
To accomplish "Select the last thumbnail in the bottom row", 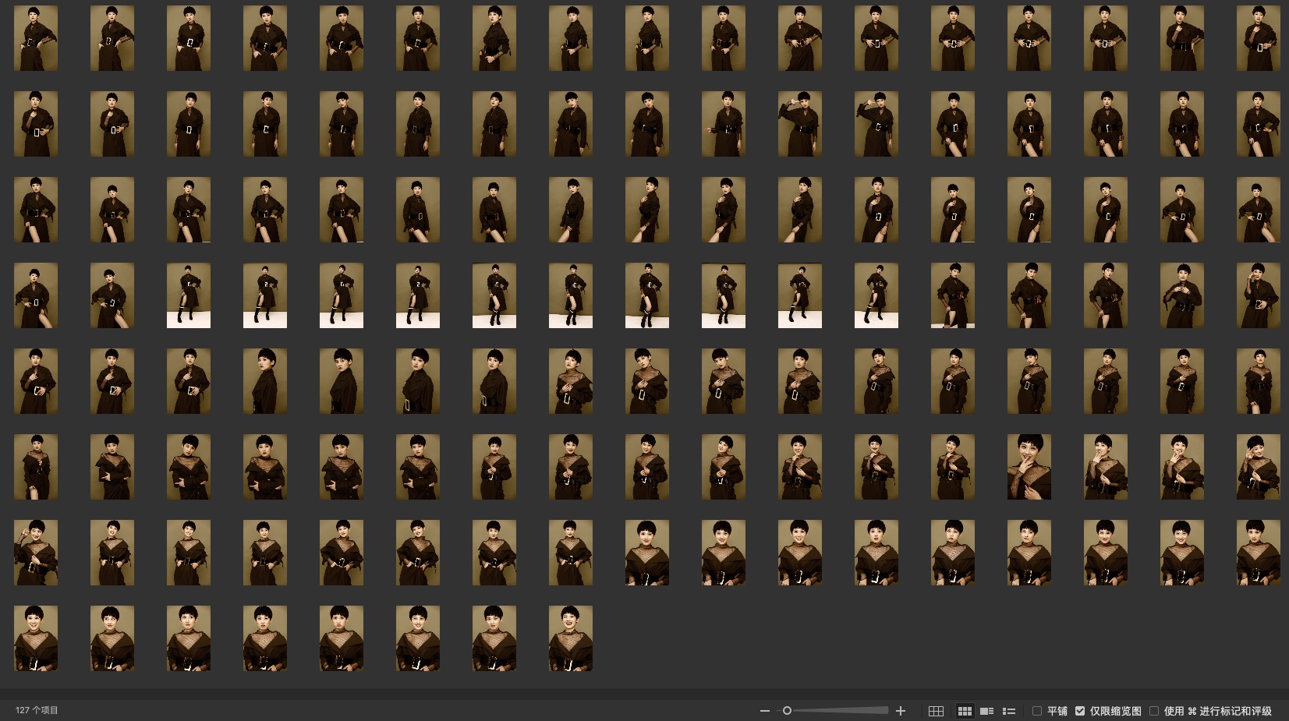I will click(571, 638).
